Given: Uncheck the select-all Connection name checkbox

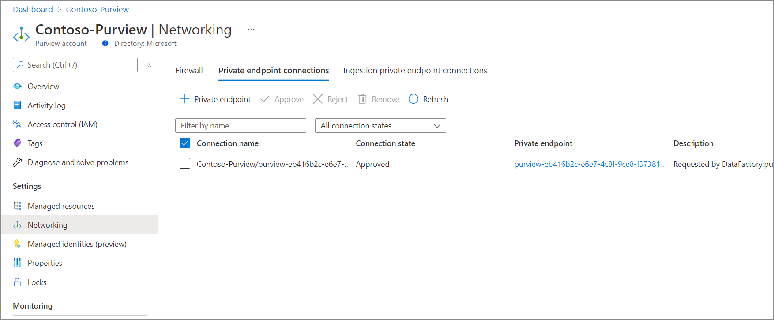Looking at the screenshot, I should point(185,143).
